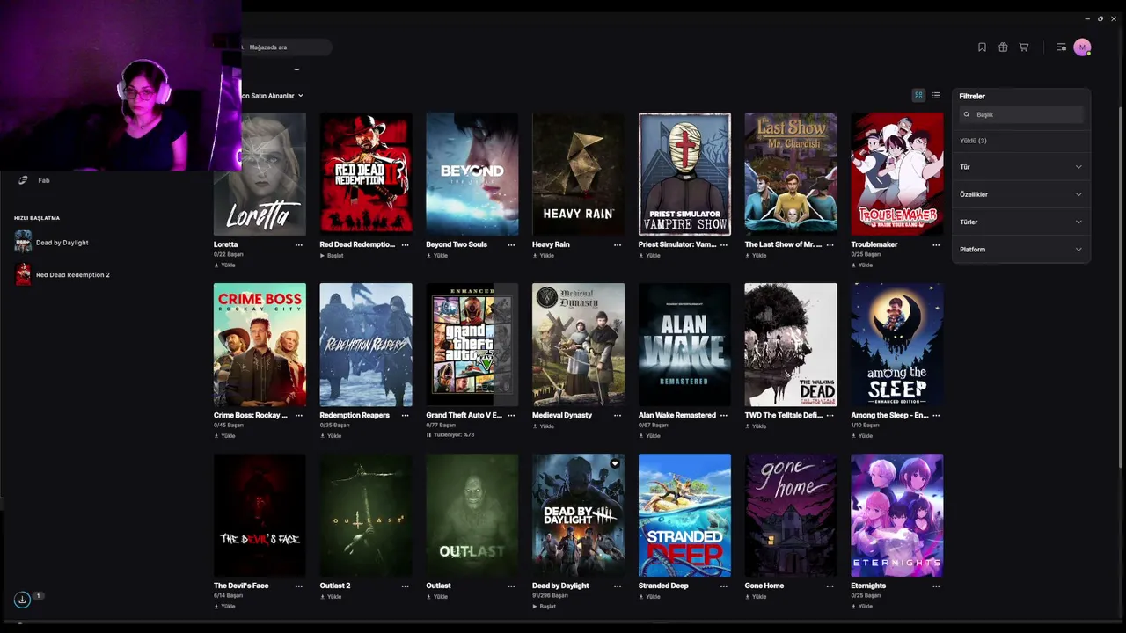Open more options dots for Medieval Dynasty
The image size is (1126, 633).
click(x=618, y=415)
